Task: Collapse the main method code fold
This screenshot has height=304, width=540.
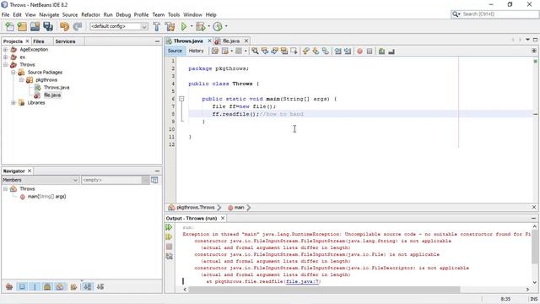Action: point(181,99)
